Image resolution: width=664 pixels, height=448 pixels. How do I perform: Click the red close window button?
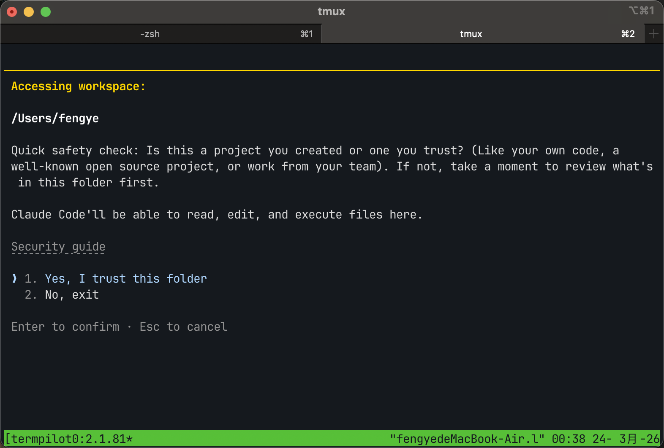[x=12, y=12]
